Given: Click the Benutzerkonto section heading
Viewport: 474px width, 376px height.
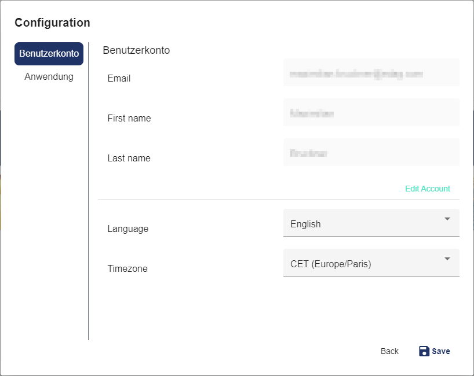Looking at the screenshot, I should (x=136, y=50).
